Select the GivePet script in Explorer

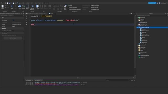coord(144,32)
